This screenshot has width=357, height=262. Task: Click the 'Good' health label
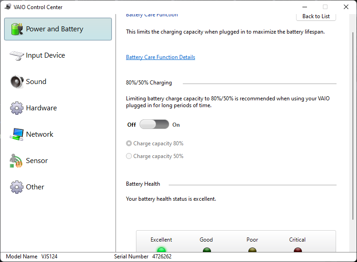pos(206,240)
